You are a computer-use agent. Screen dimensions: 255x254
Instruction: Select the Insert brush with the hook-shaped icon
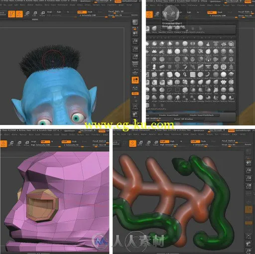[185, 75]
